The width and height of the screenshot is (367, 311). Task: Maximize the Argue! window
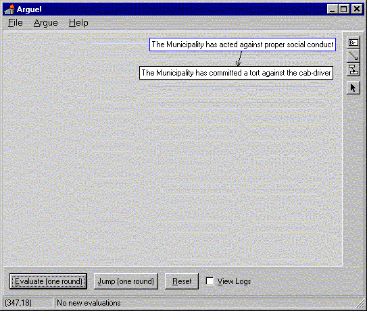344,9
